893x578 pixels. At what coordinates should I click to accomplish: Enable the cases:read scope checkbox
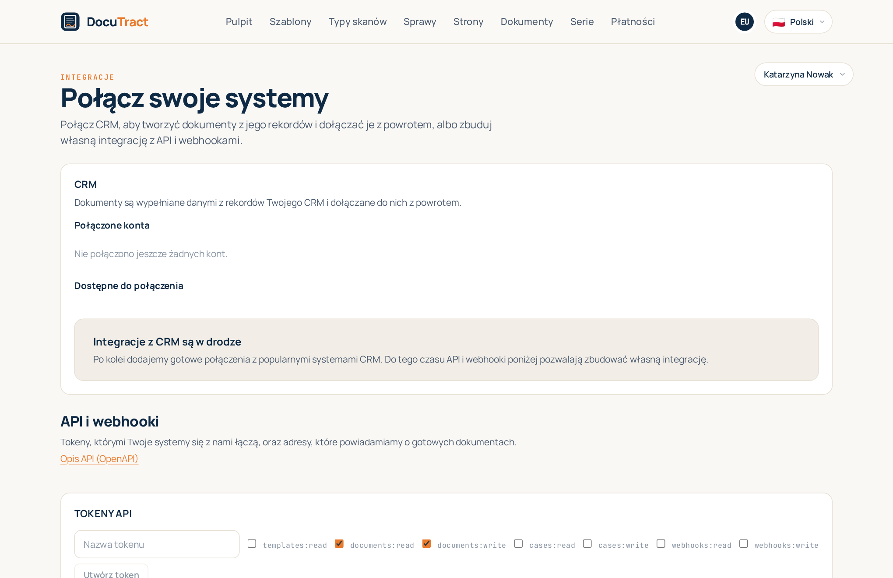[x=518, y=543]
